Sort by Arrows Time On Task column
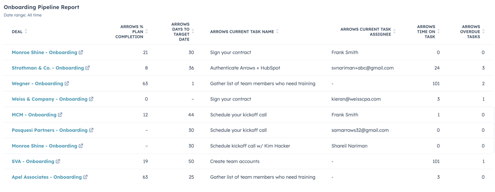Viewport: 495px width, 192px height. tap(439, 32)
